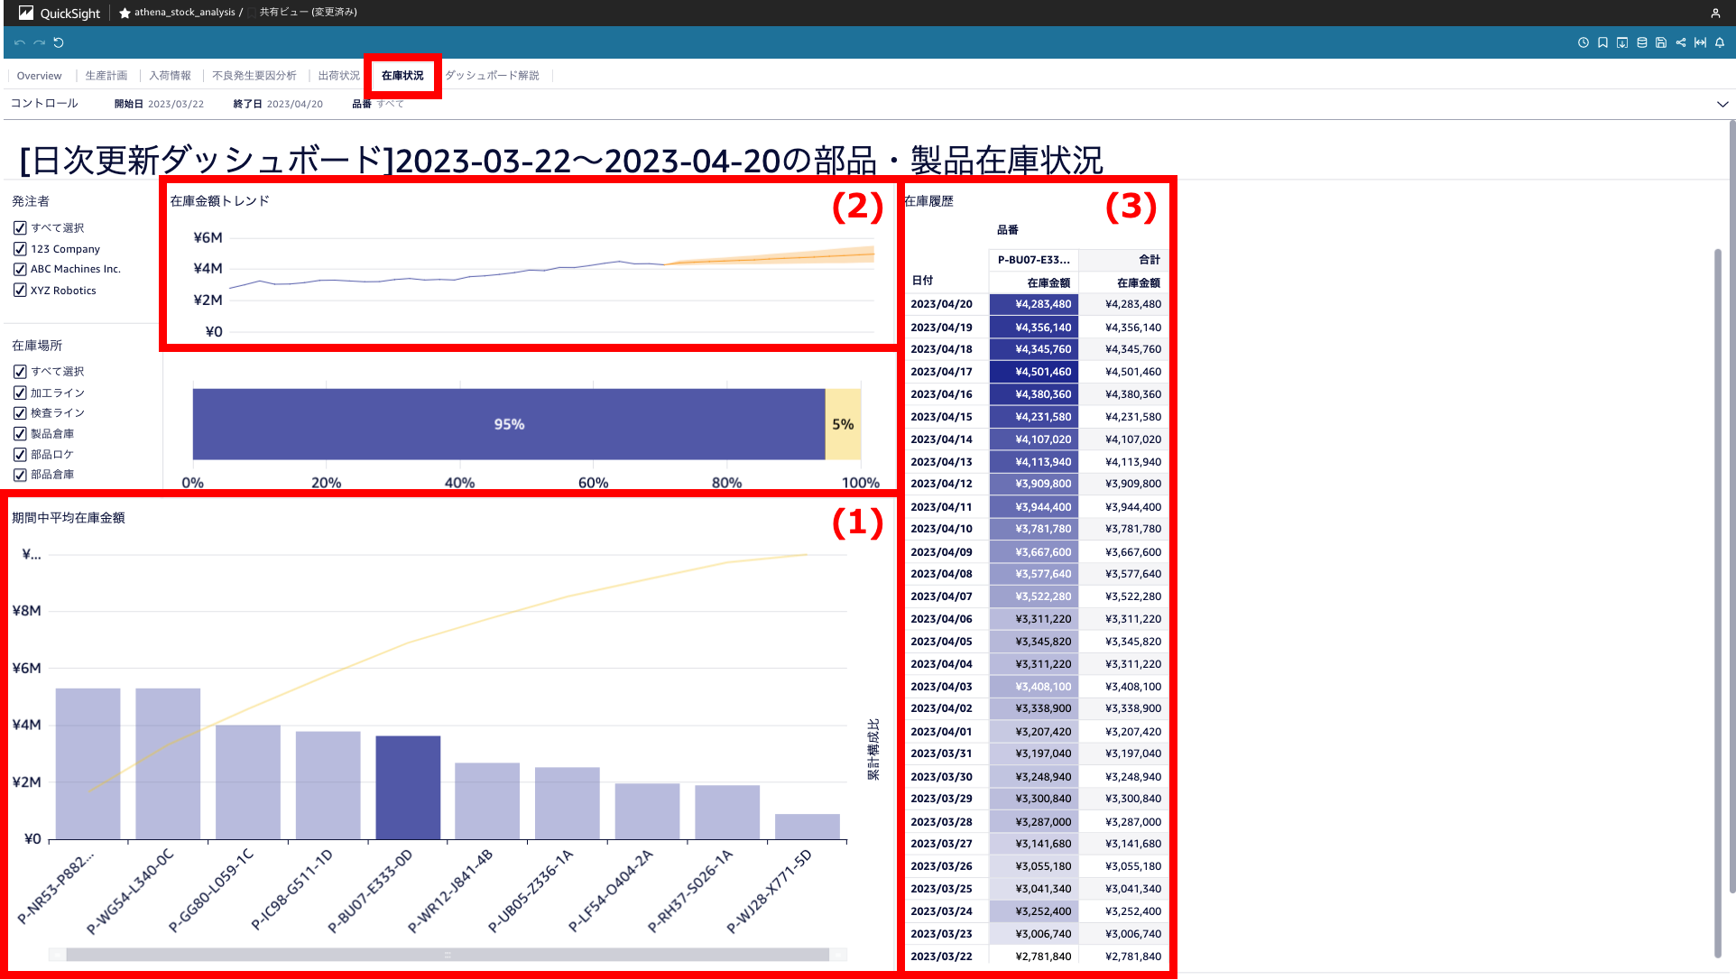Open the dataset database icon

[x=1642, y=42]
